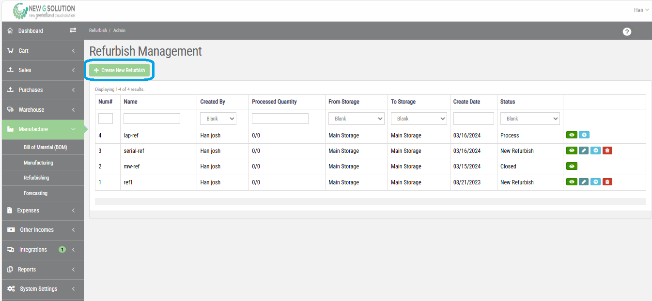
Task: Expand the Cart menu chevron
Action: pyautogui.click(x=73, y=51)
